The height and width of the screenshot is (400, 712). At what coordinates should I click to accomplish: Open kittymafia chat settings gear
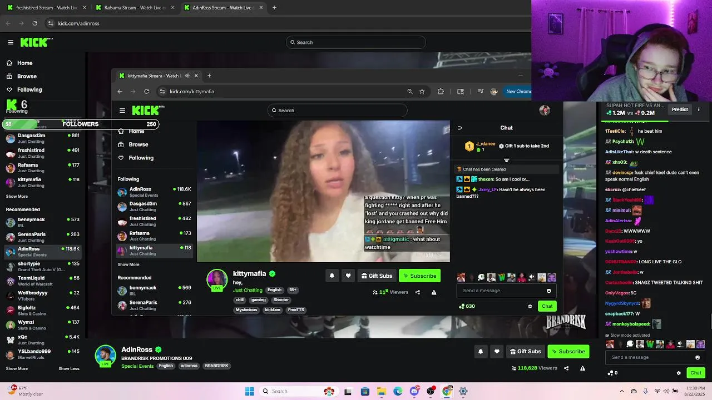click(x=530, y=306)
